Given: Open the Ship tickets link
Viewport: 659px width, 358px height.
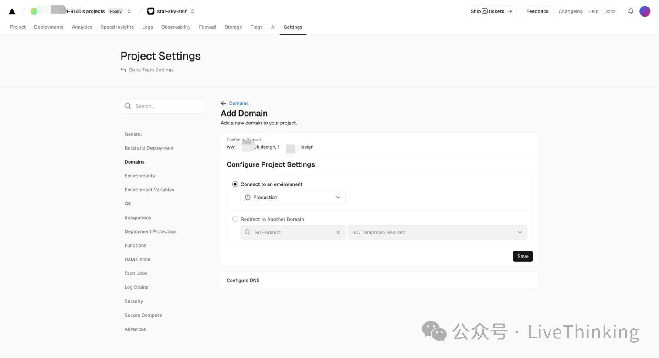Looking at the screenshot, I should [491, 11].
